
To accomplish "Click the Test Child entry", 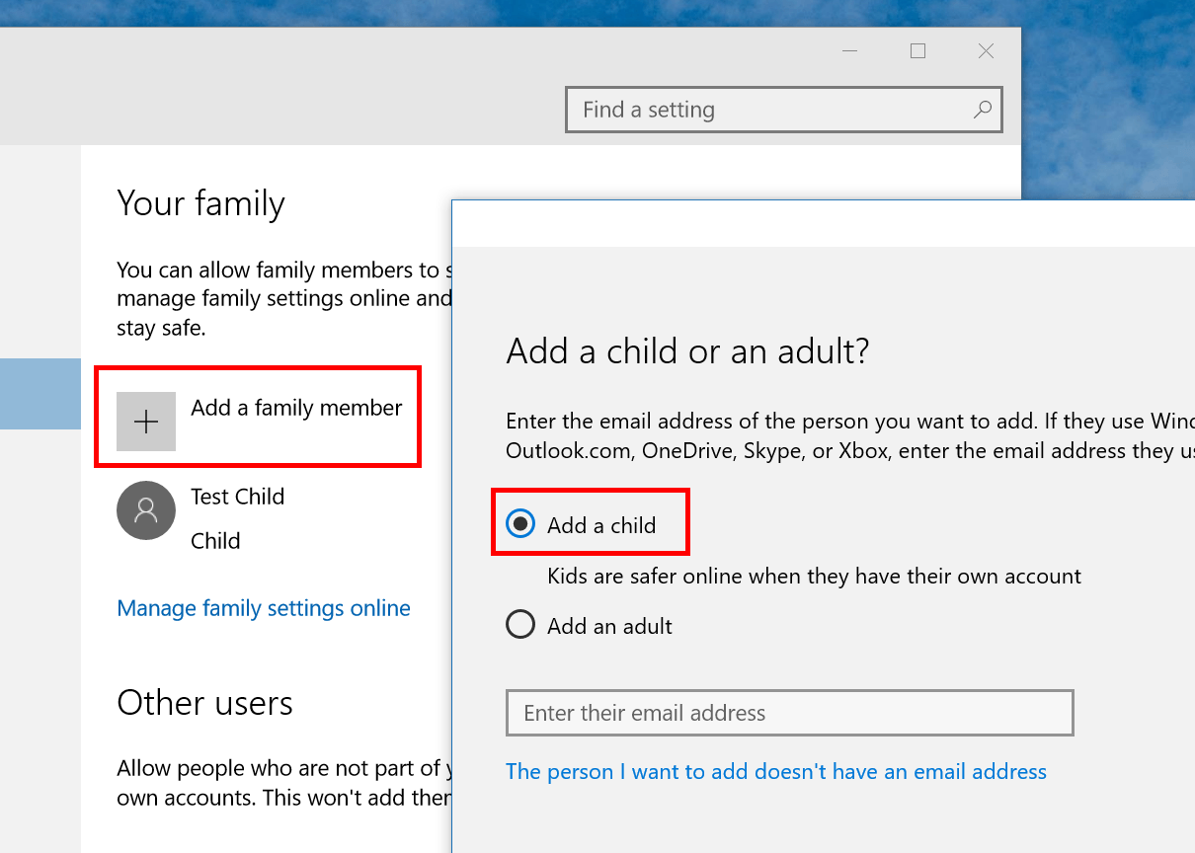I will tap(237, 497).
